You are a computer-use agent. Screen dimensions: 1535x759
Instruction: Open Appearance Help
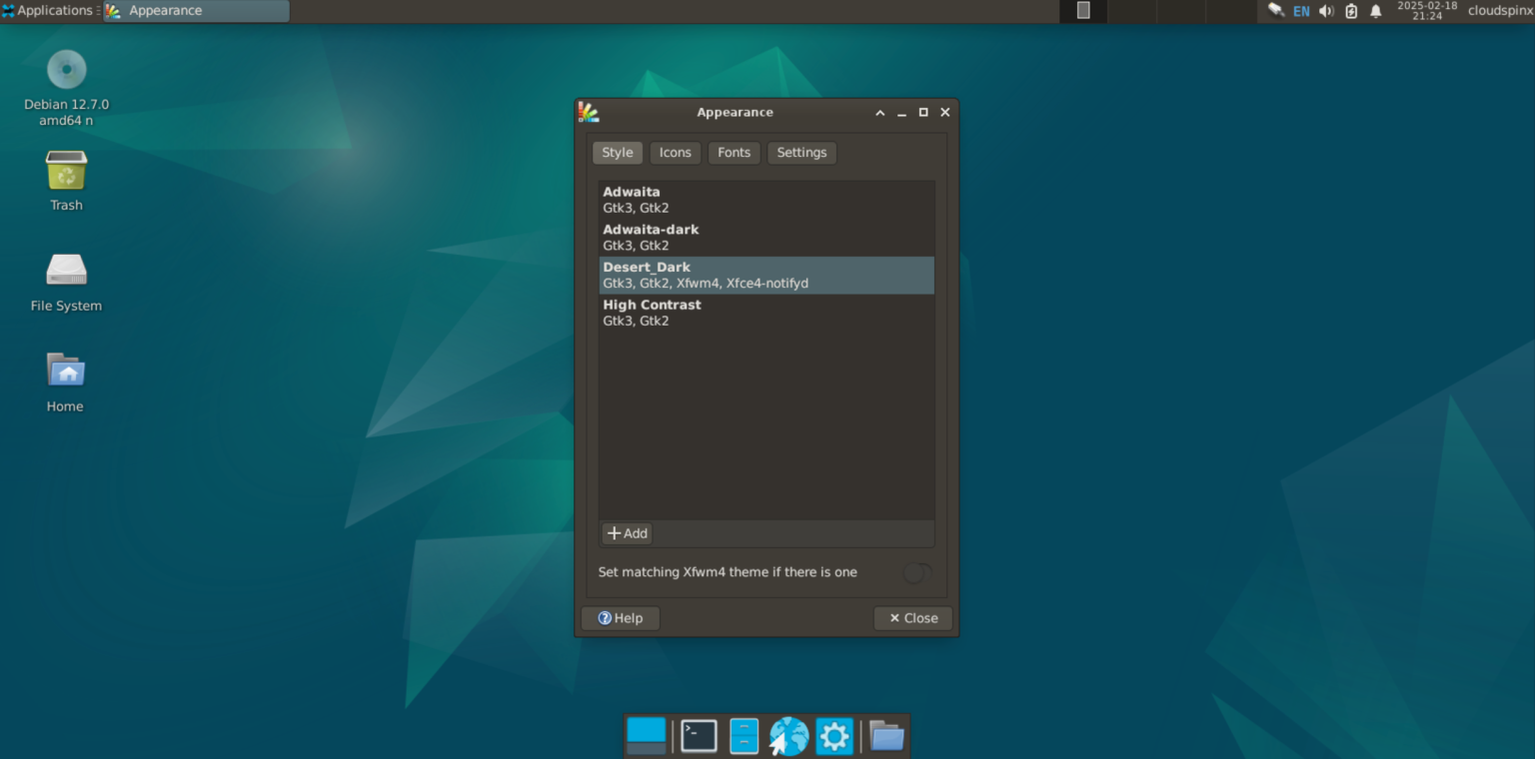click(620, 617)
